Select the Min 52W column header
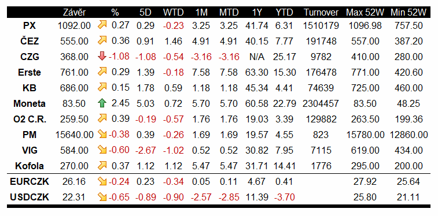 click(x=408, y=13)
